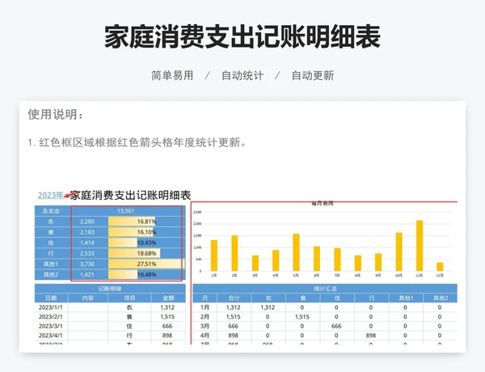Click the 其他2 column header in 统计汇总
This screenshot has height=372, width=485.
click(441, 298)
